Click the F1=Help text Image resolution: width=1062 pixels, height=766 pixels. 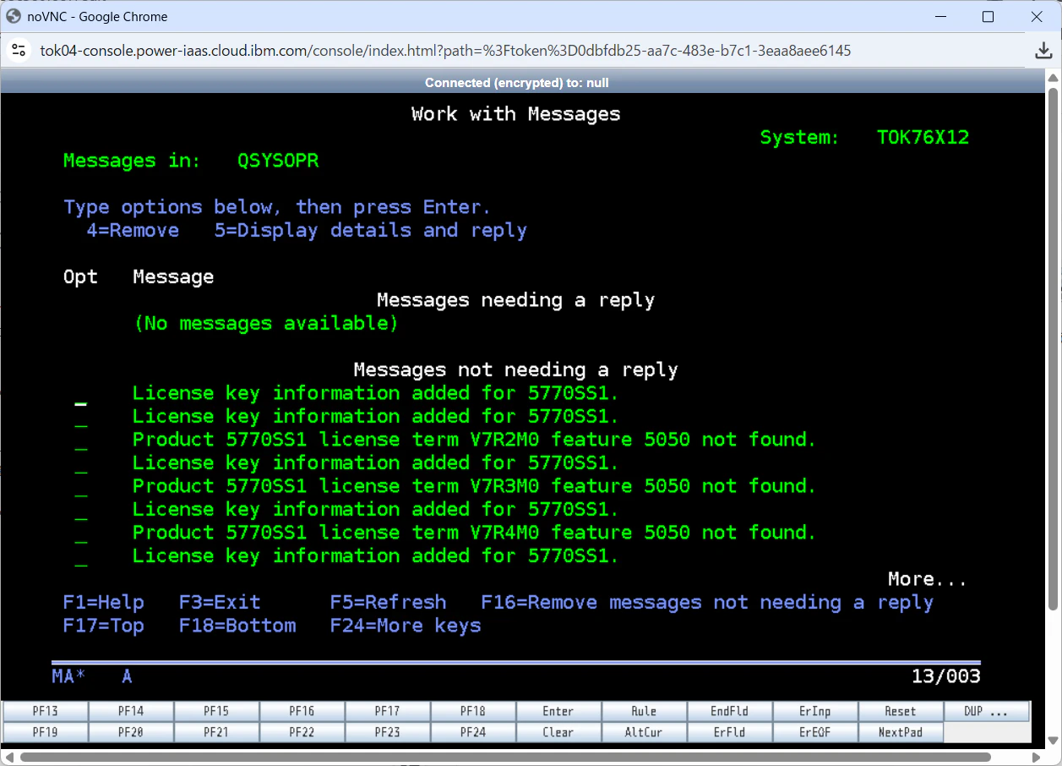coord(103,603)
